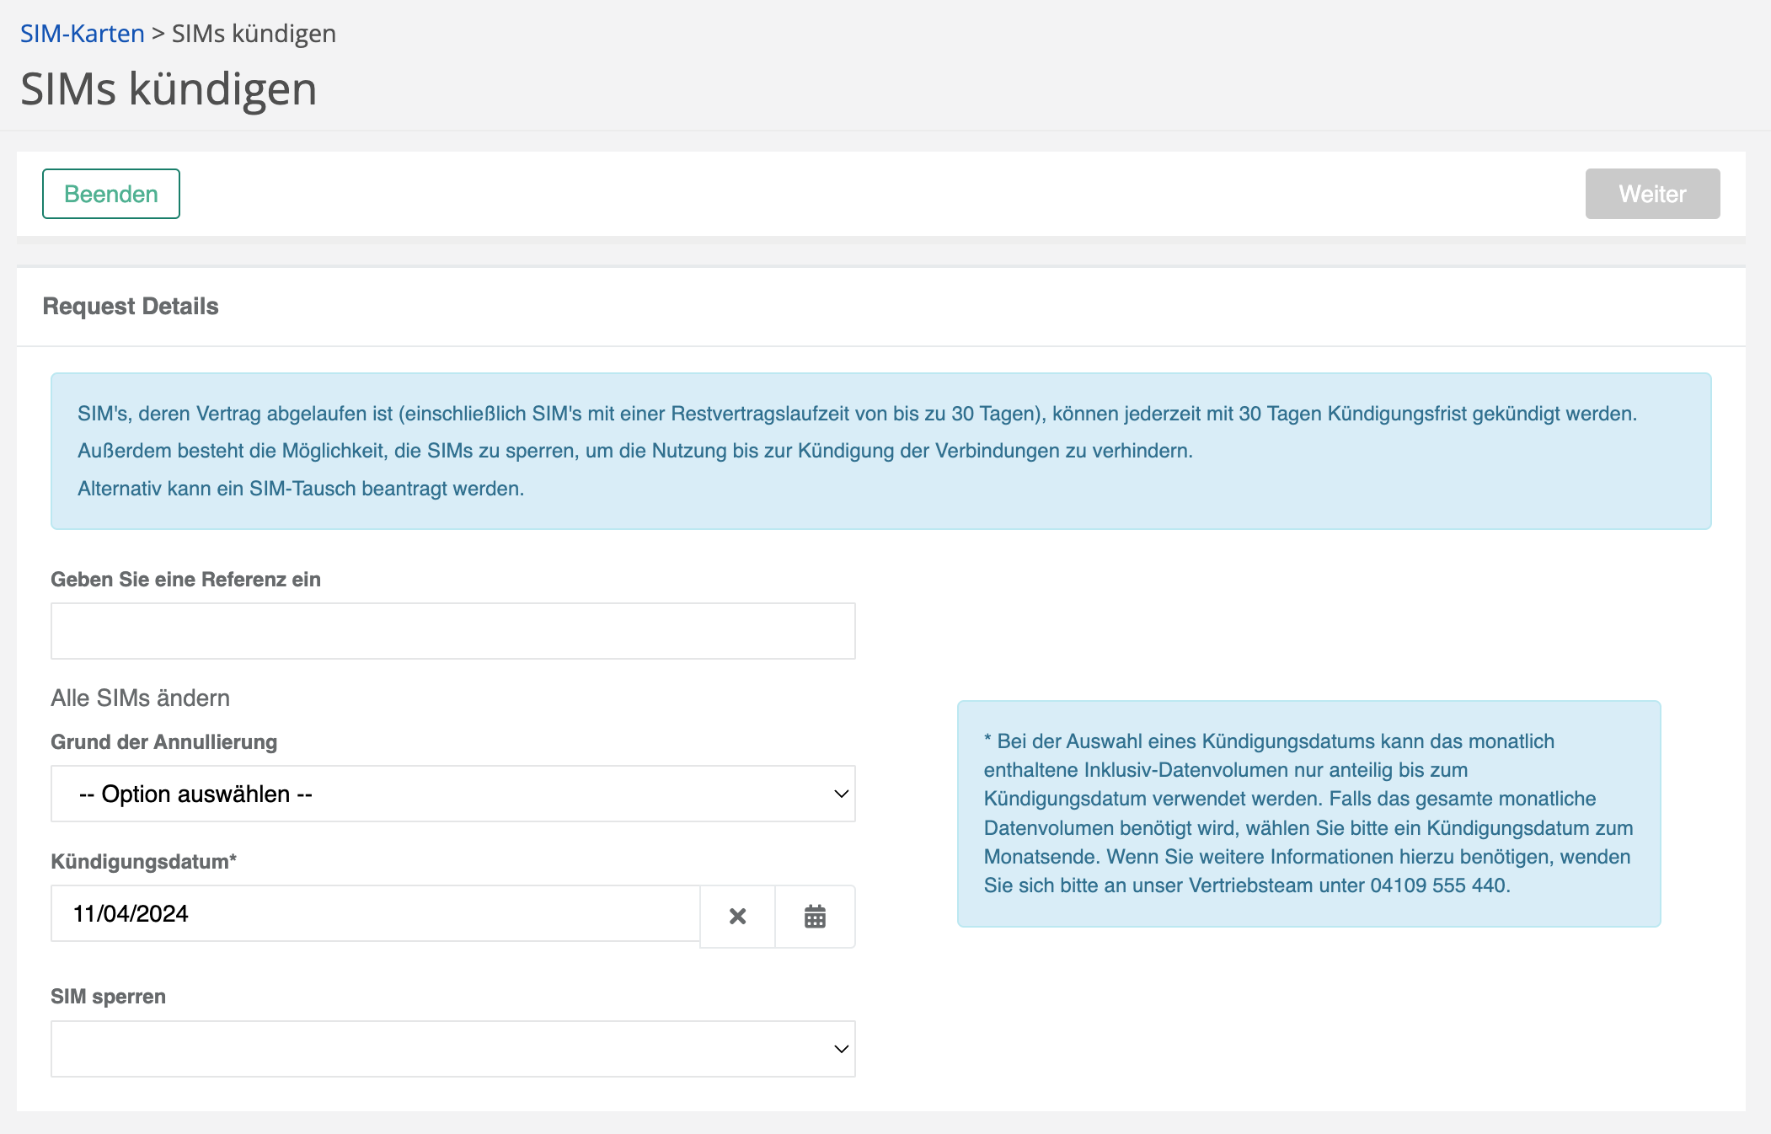1771x1134 pixels.
Task: Click the "Geben Sie eine Referenz ein" label
Action: pos(185,580)
